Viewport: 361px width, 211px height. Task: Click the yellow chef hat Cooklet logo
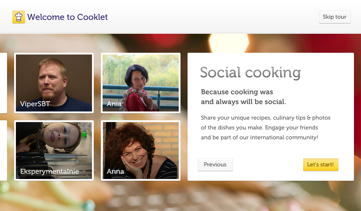(18, 17)
